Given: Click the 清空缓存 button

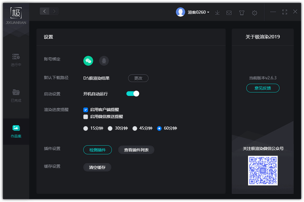Looking at the screenshot, I should (x=97, y=167).
